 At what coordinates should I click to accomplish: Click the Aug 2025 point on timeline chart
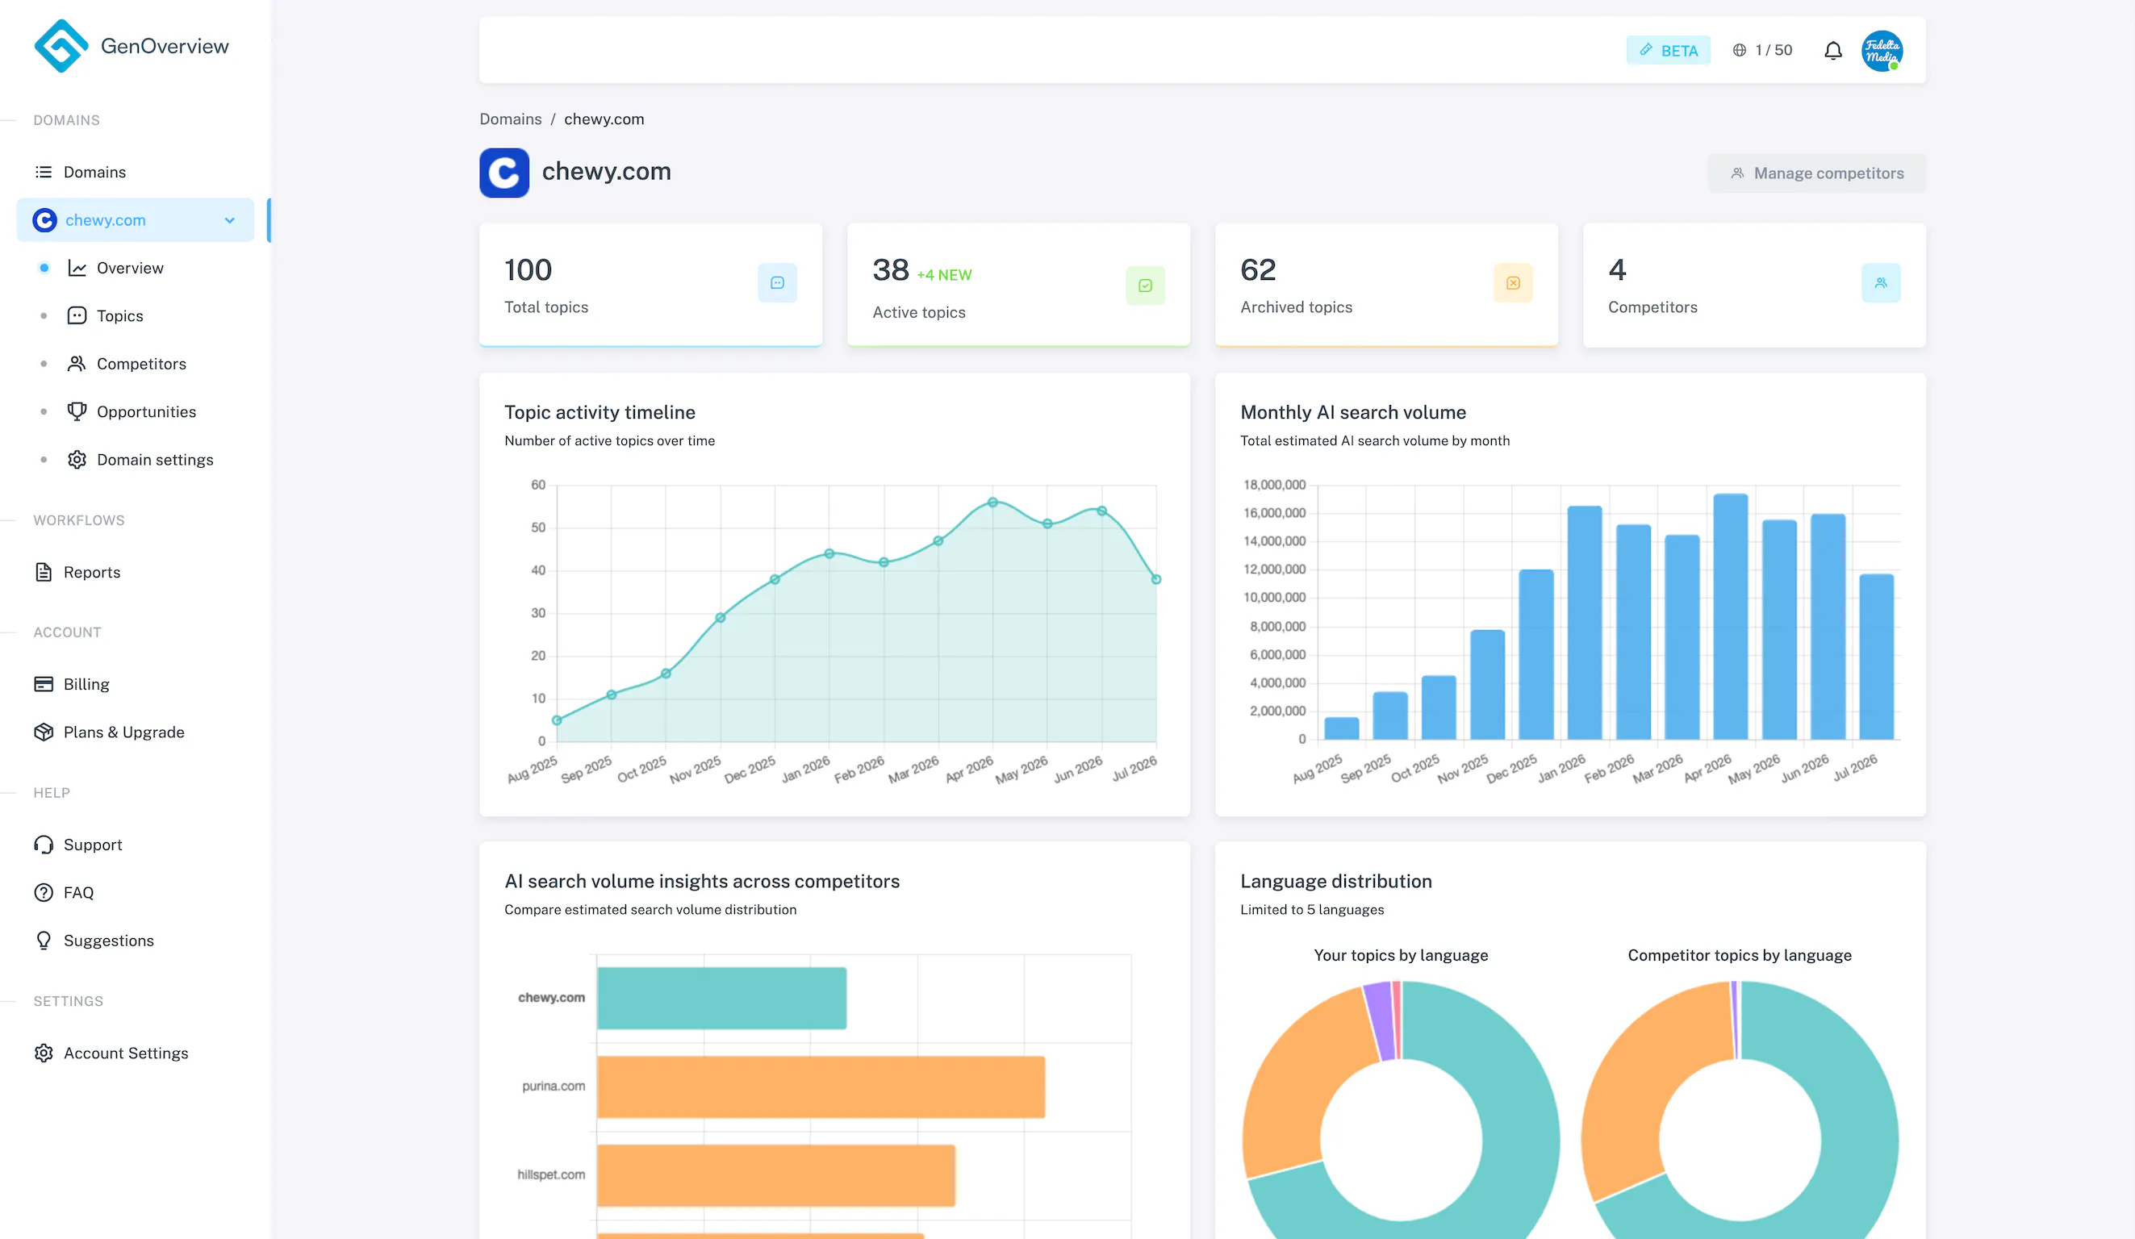pyautogui.click(x=557, y=720)
